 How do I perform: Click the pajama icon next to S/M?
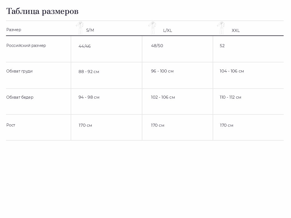pos(80,28)
